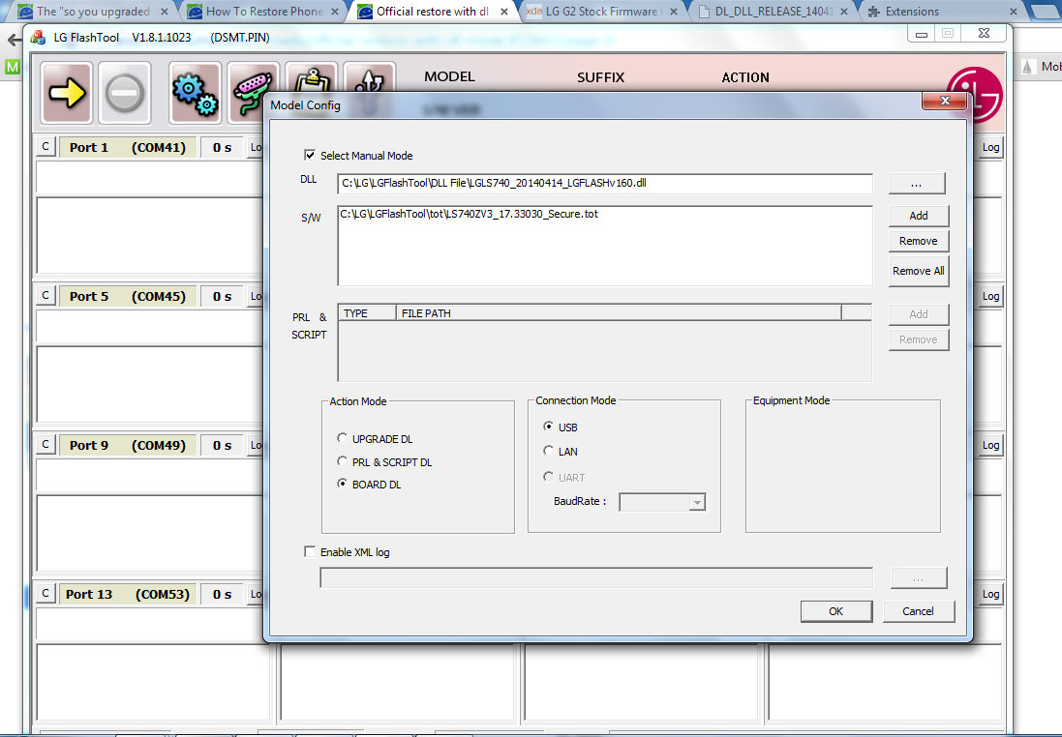Click Remove All in S/W section

coord(918,271)
